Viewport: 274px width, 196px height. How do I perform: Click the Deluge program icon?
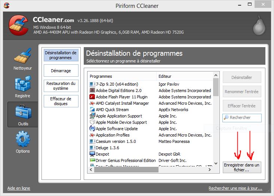pos(92,148)
